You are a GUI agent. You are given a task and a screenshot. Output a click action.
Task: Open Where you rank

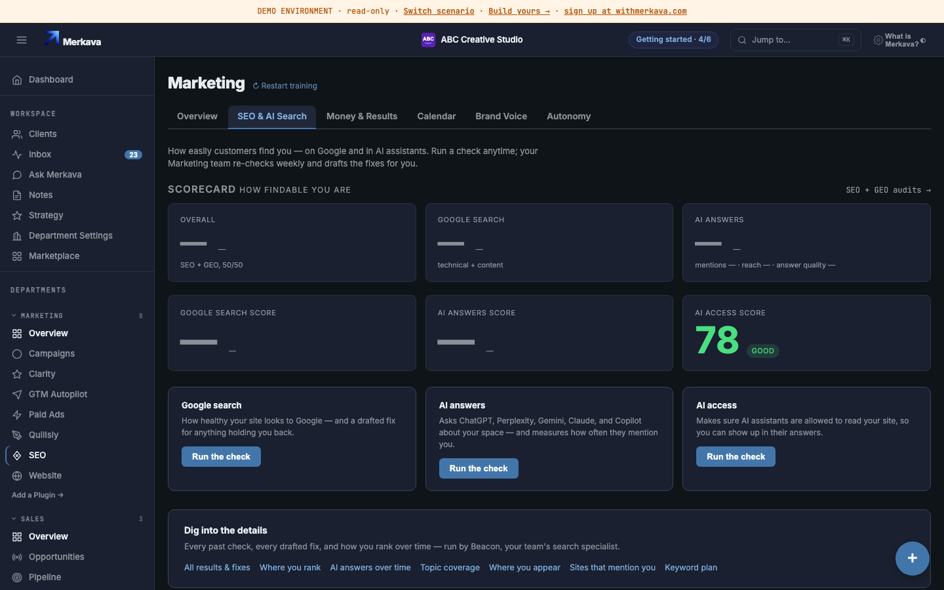(290, 568)
